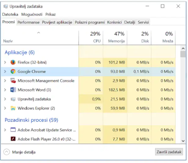
Task: Click the Firefox application icon
Action: 13,62
